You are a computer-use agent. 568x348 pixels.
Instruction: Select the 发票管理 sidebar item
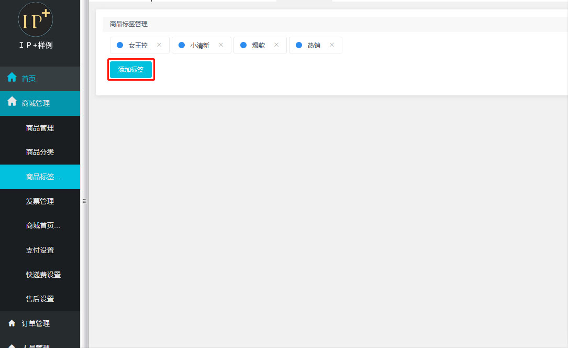(x=40, y=201)
